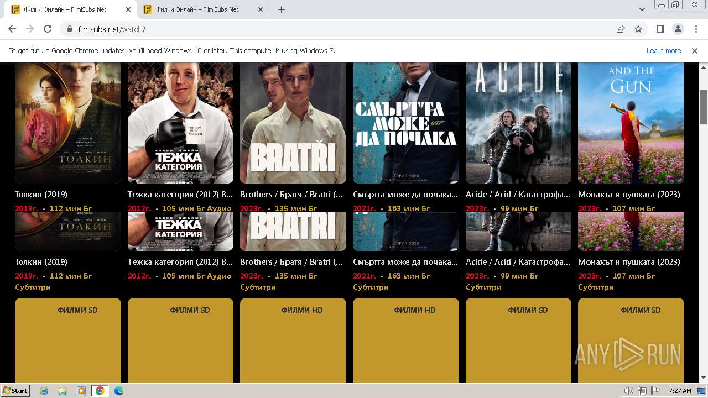The image size is (708, 398).
Task: Select the second ФИЛМИ SD card
Action: pos(180,340)
